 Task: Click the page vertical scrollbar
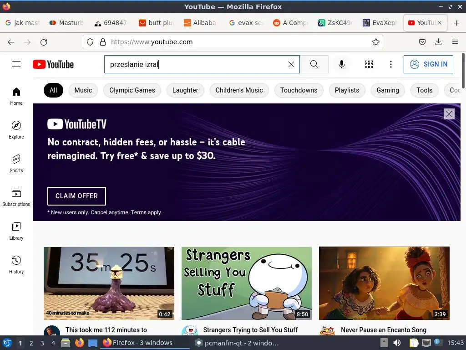[x=463, y=71]
